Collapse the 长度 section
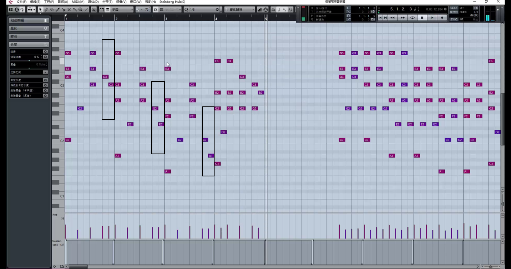The image size is (511, 269). click(x=29, y=44)
